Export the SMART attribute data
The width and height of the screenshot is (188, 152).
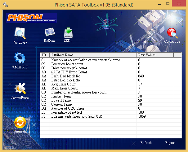[170, 143]
